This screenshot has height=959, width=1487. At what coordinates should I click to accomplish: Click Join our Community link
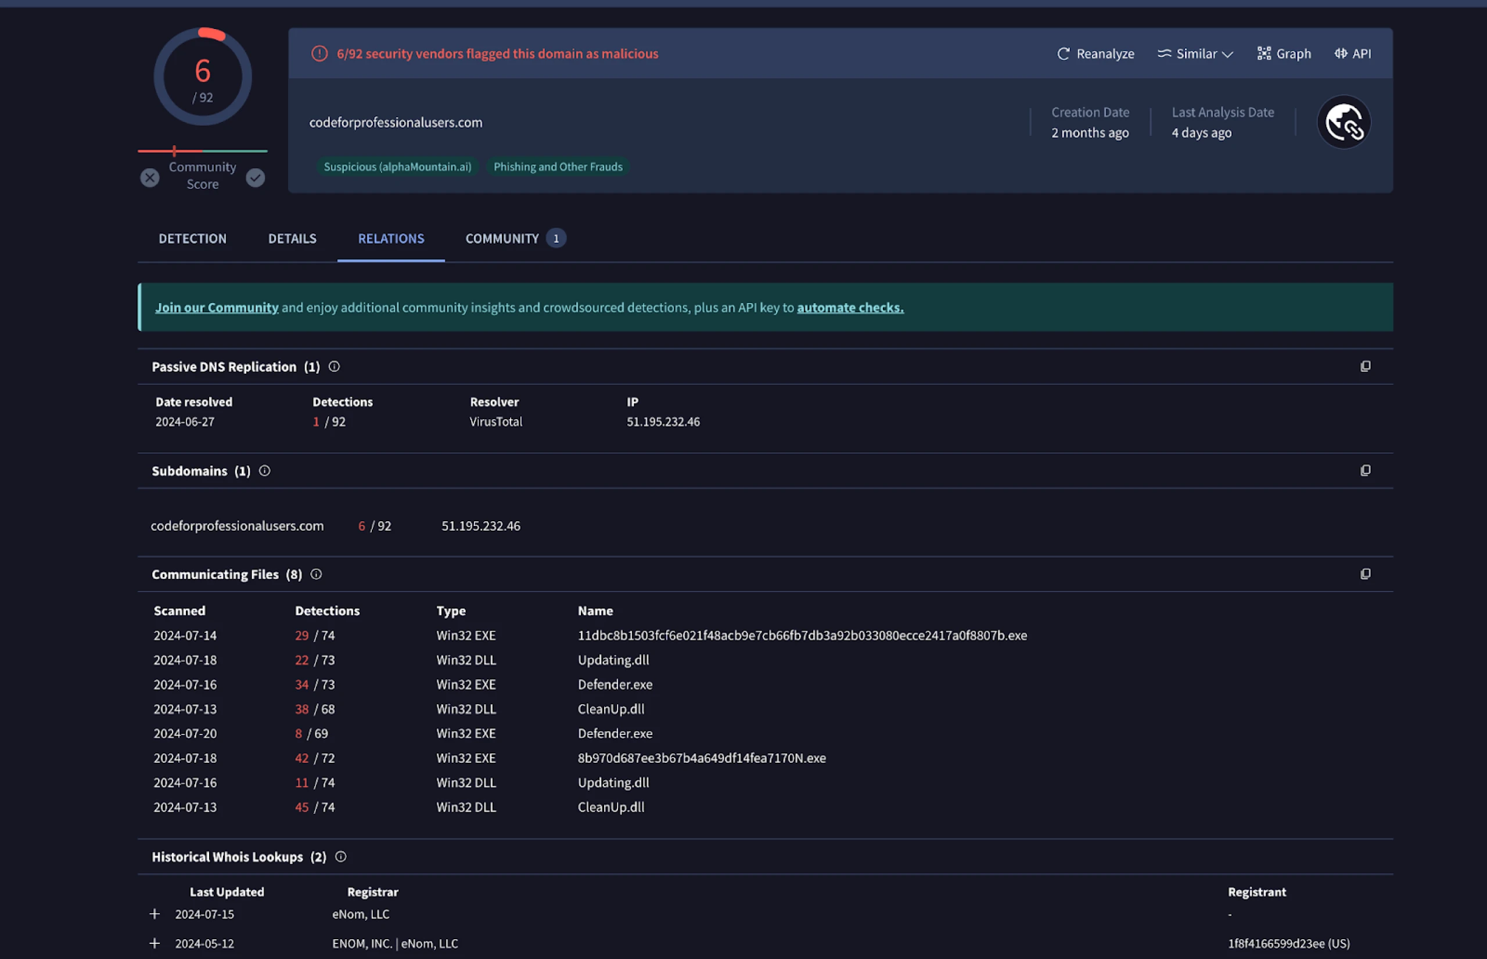tap(215, 307)
